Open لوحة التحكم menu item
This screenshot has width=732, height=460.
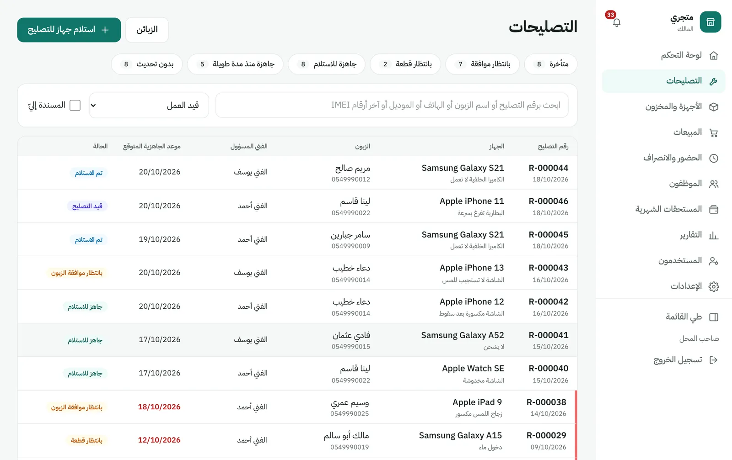(663, 55)
